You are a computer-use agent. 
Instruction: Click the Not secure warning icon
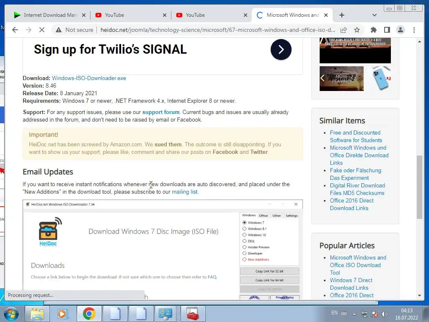(59, 30)
